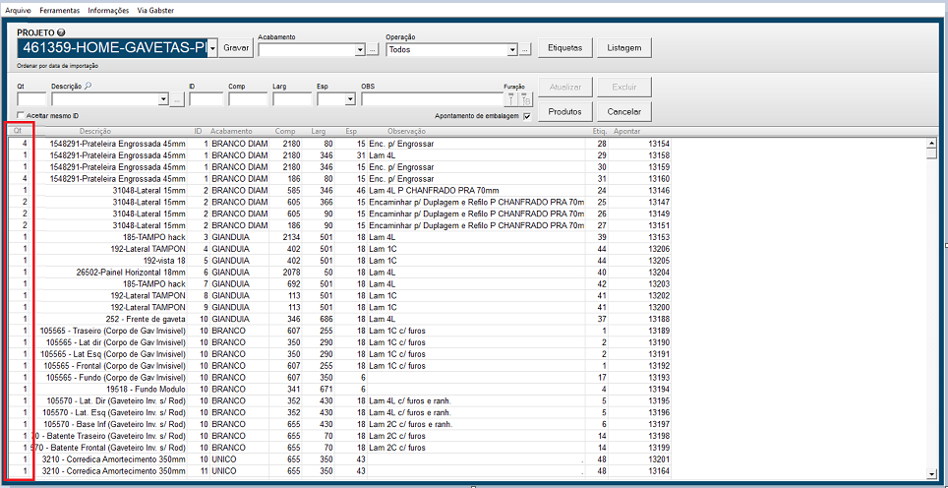Click Apontar value 13188
This screenshot has width=948, height=488.
click(659, 319)
